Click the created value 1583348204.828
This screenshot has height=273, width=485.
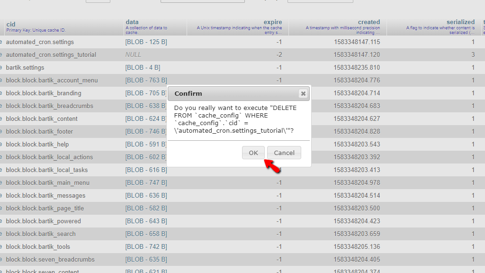[x=357, y=132]
